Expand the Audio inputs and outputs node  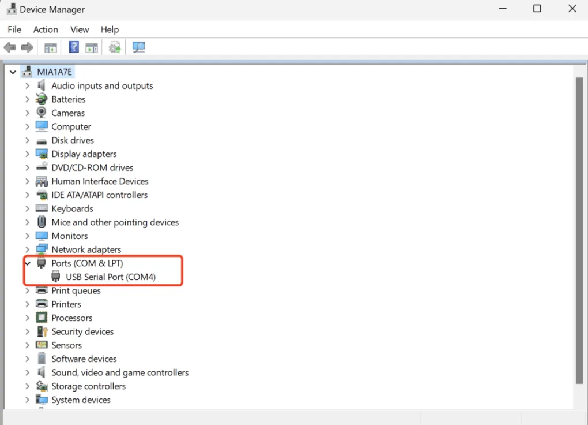(x=27, y=85)
